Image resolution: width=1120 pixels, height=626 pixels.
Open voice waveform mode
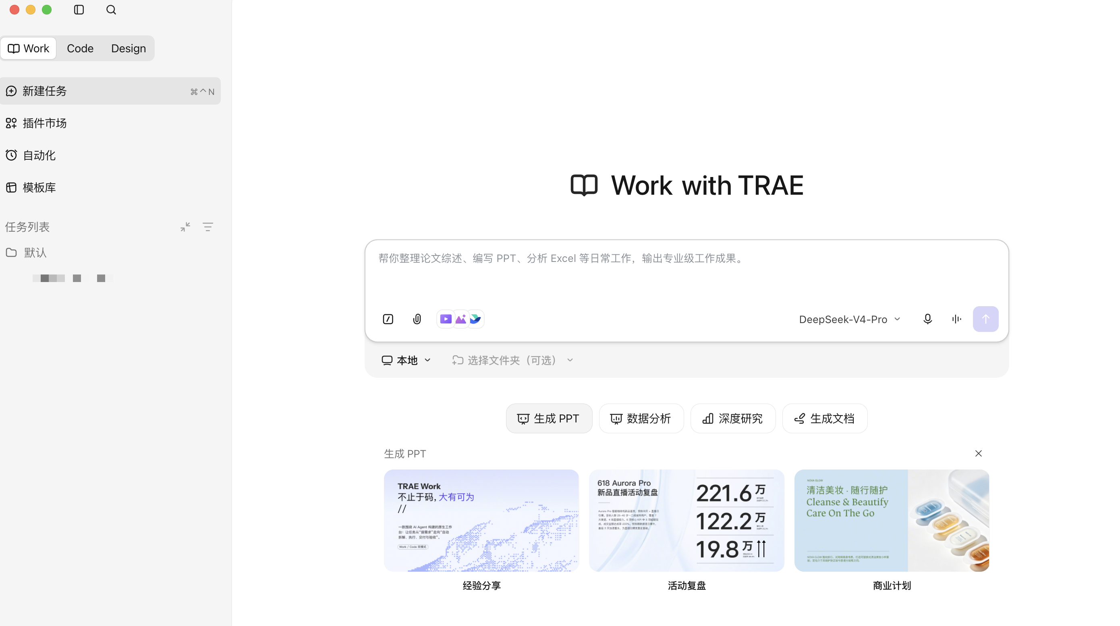956,319
